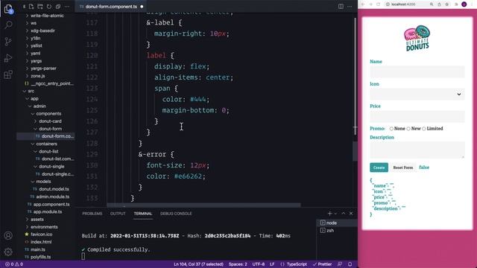This screenshot has width=477, height=268.
Task: Switch to the DEBUG CONSOLE tab
Action: click(x=176, y=214)
